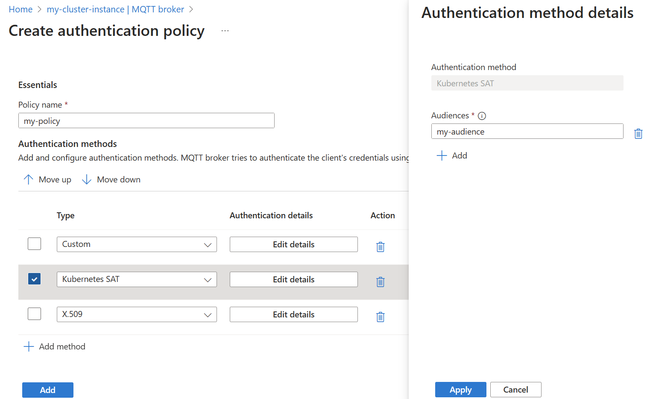The image size is (650, 399).
Task: Uncheck the Kubernetes SAT row checkbox
Action: coord(34,279)
